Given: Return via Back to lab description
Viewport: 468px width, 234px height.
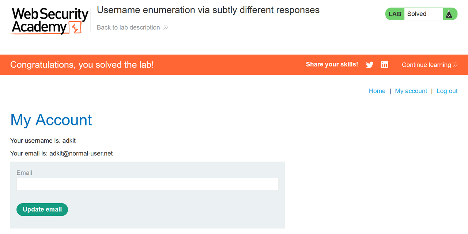Looking at the screenshot, I should 128,27.
